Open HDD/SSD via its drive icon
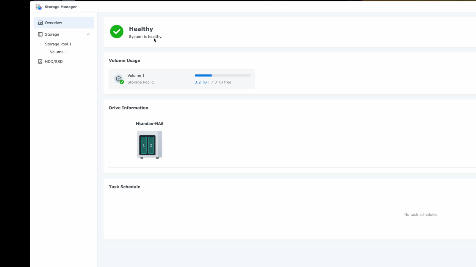This screenshot has width=476, height=267. (40, 61)
